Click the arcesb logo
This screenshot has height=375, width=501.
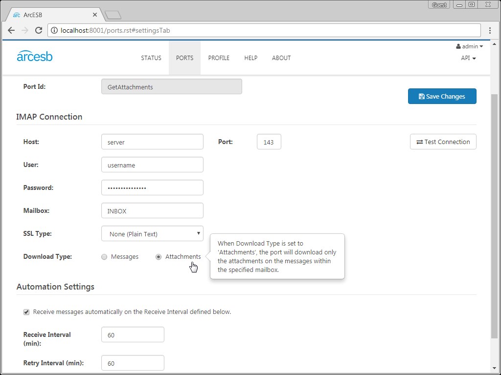pyautogui.click(x=34, y=56)
